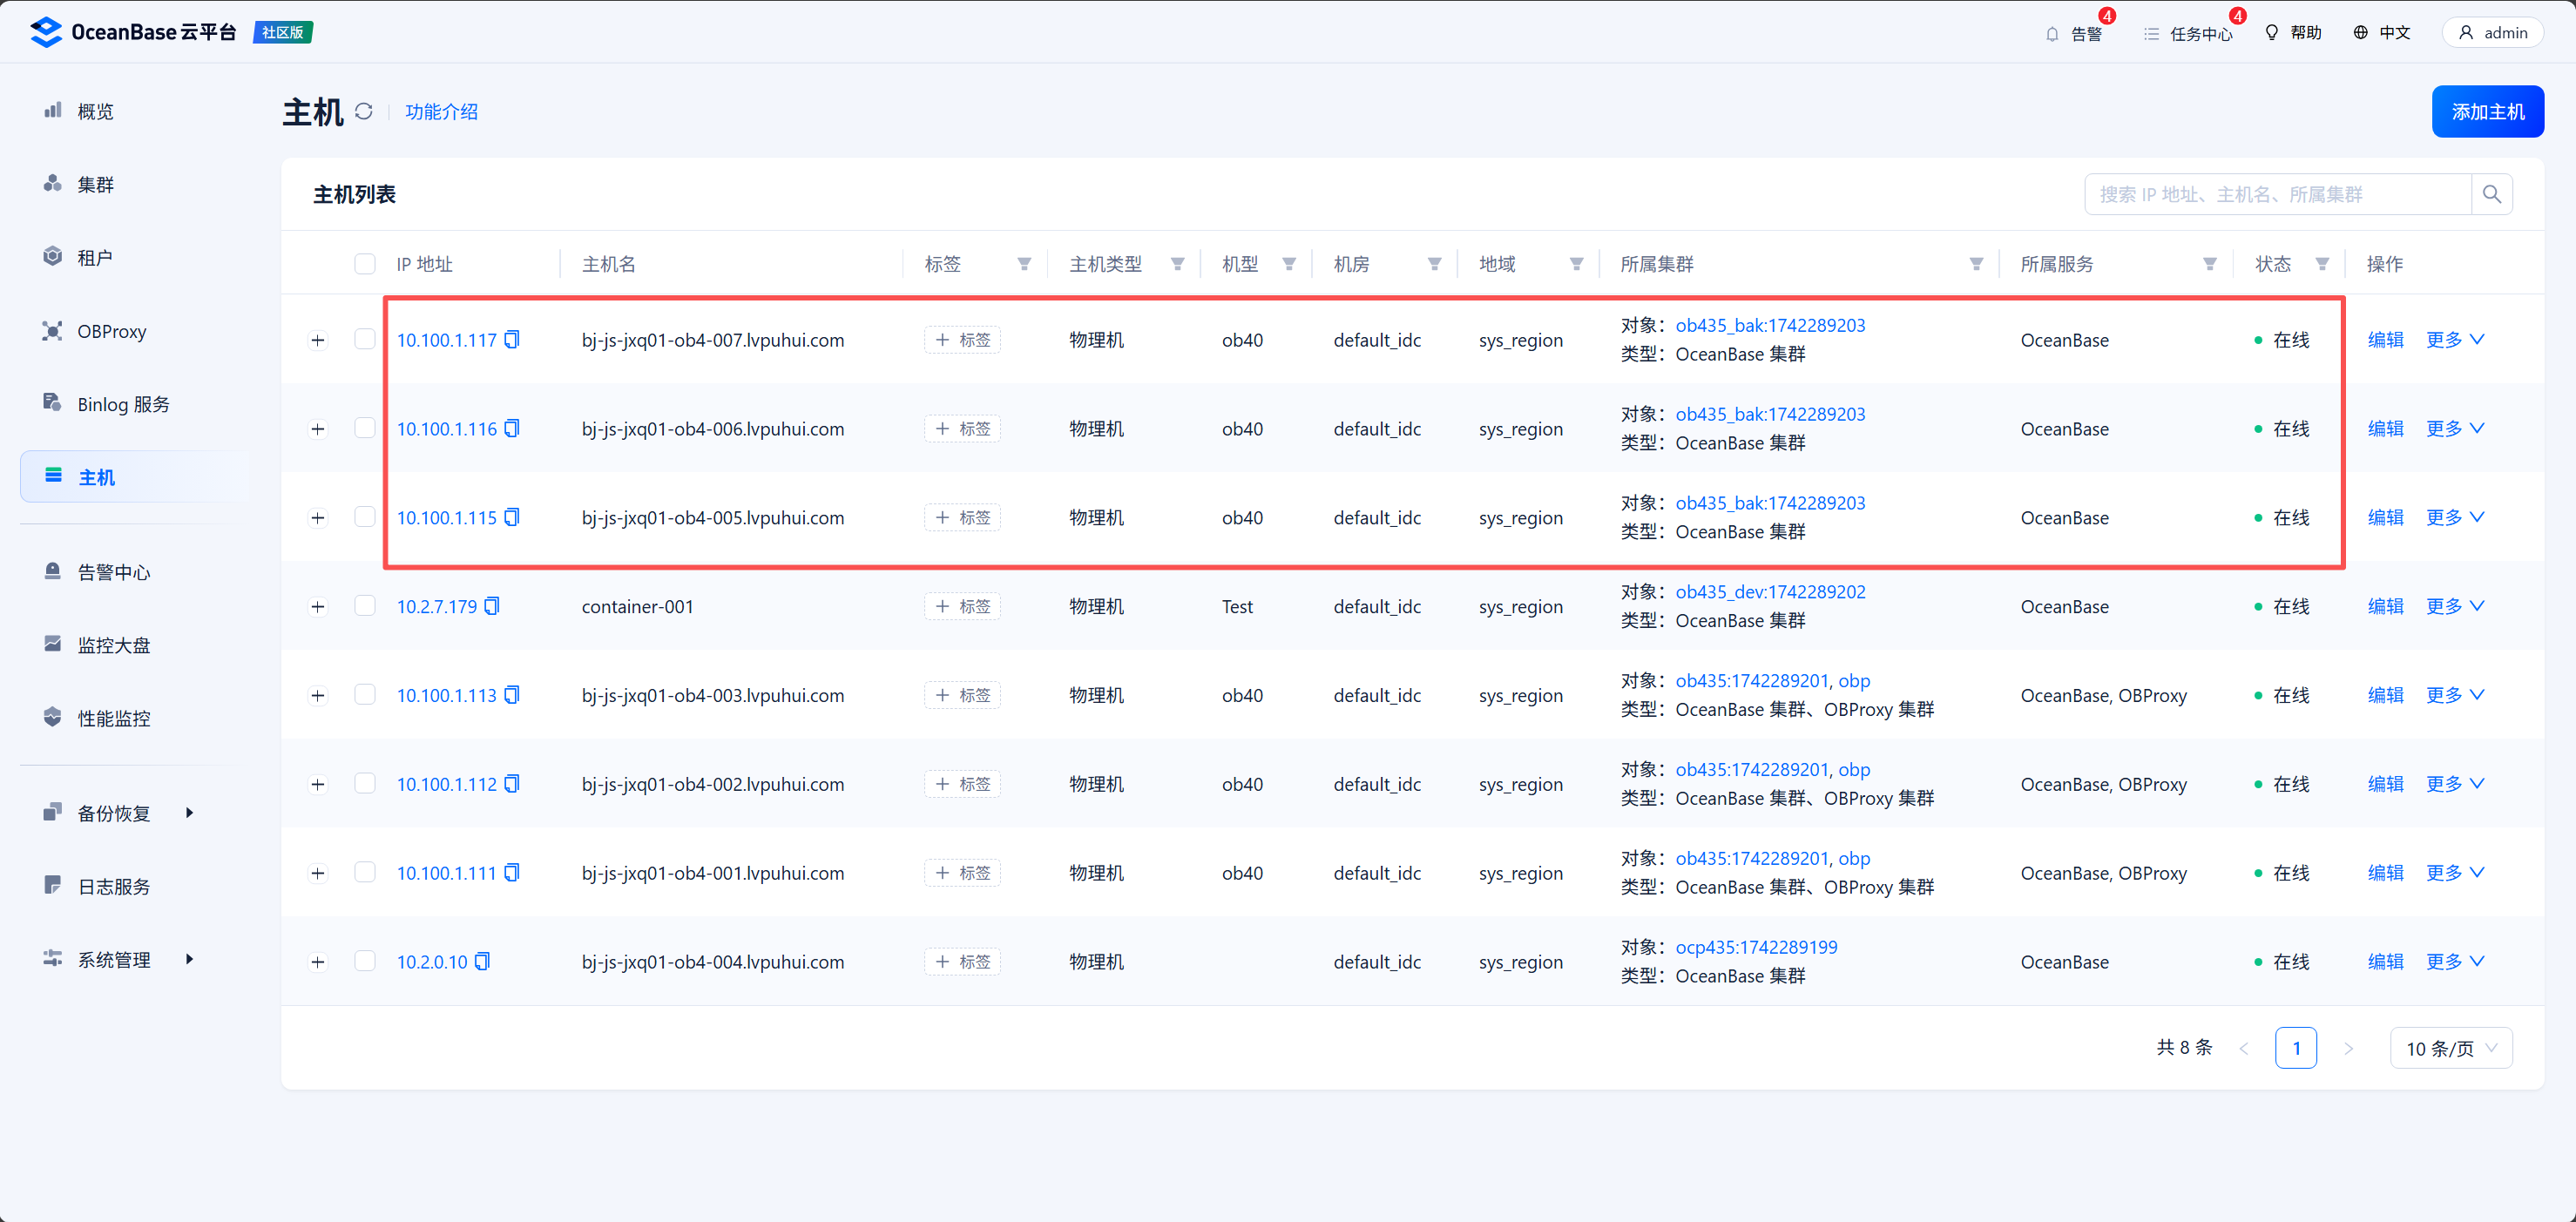Copy IP address 10.100.1.117 with copy icon

coord(512,340)
